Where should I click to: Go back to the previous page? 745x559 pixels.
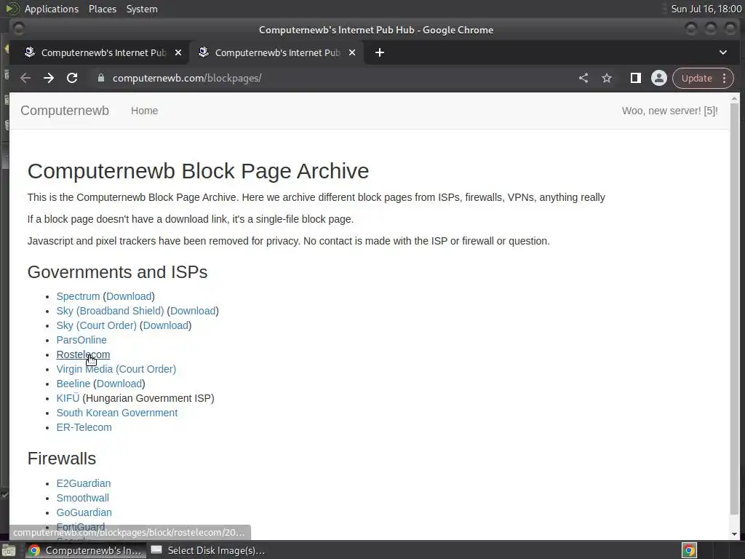(x=25, y=78)
